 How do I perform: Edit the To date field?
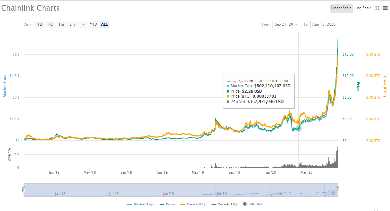(x=324, y=24)
